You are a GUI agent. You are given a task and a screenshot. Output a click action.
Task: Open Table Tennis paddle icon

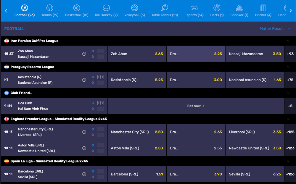[x=165, y=8]
